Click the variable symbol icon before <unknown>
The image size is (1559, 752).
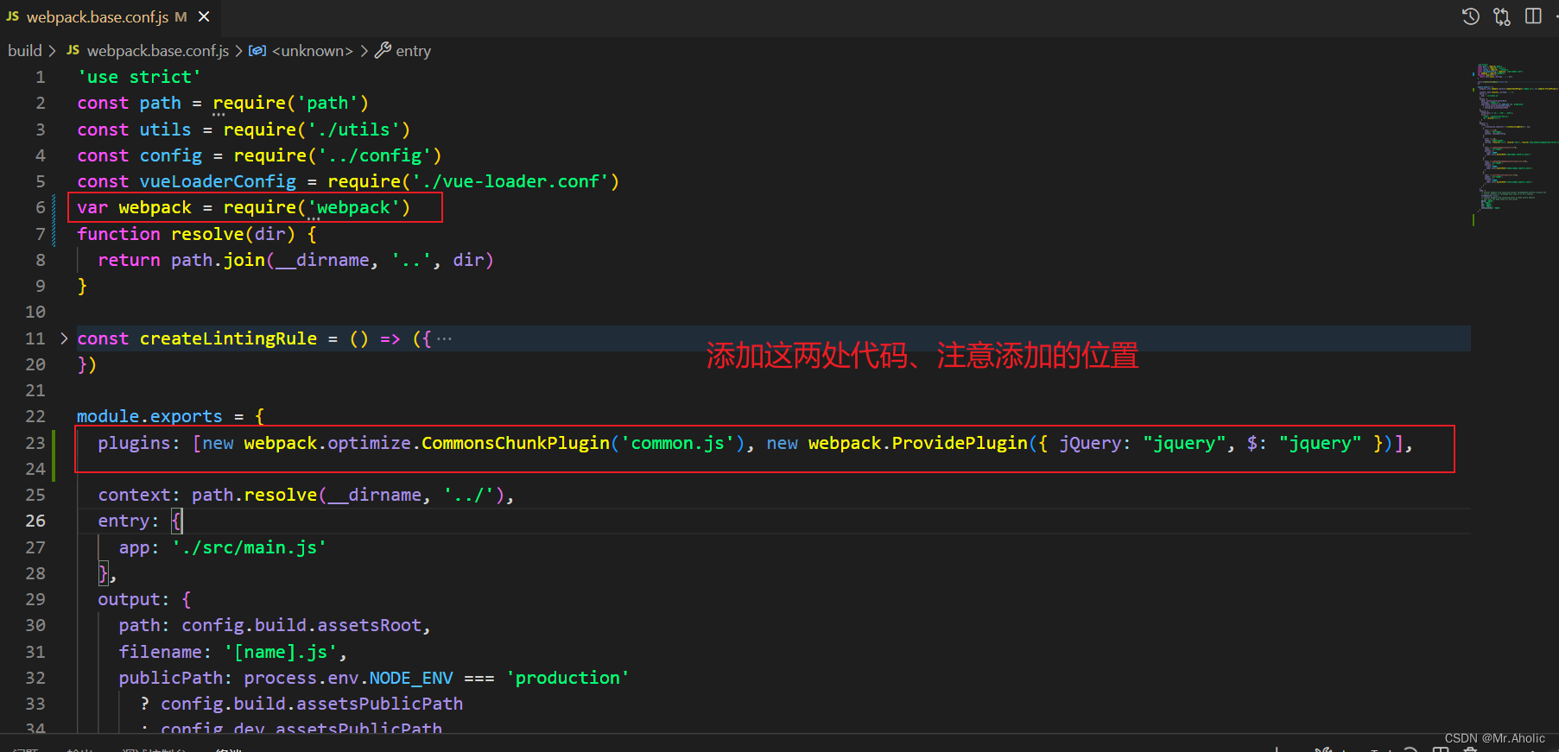click(257, 51)
